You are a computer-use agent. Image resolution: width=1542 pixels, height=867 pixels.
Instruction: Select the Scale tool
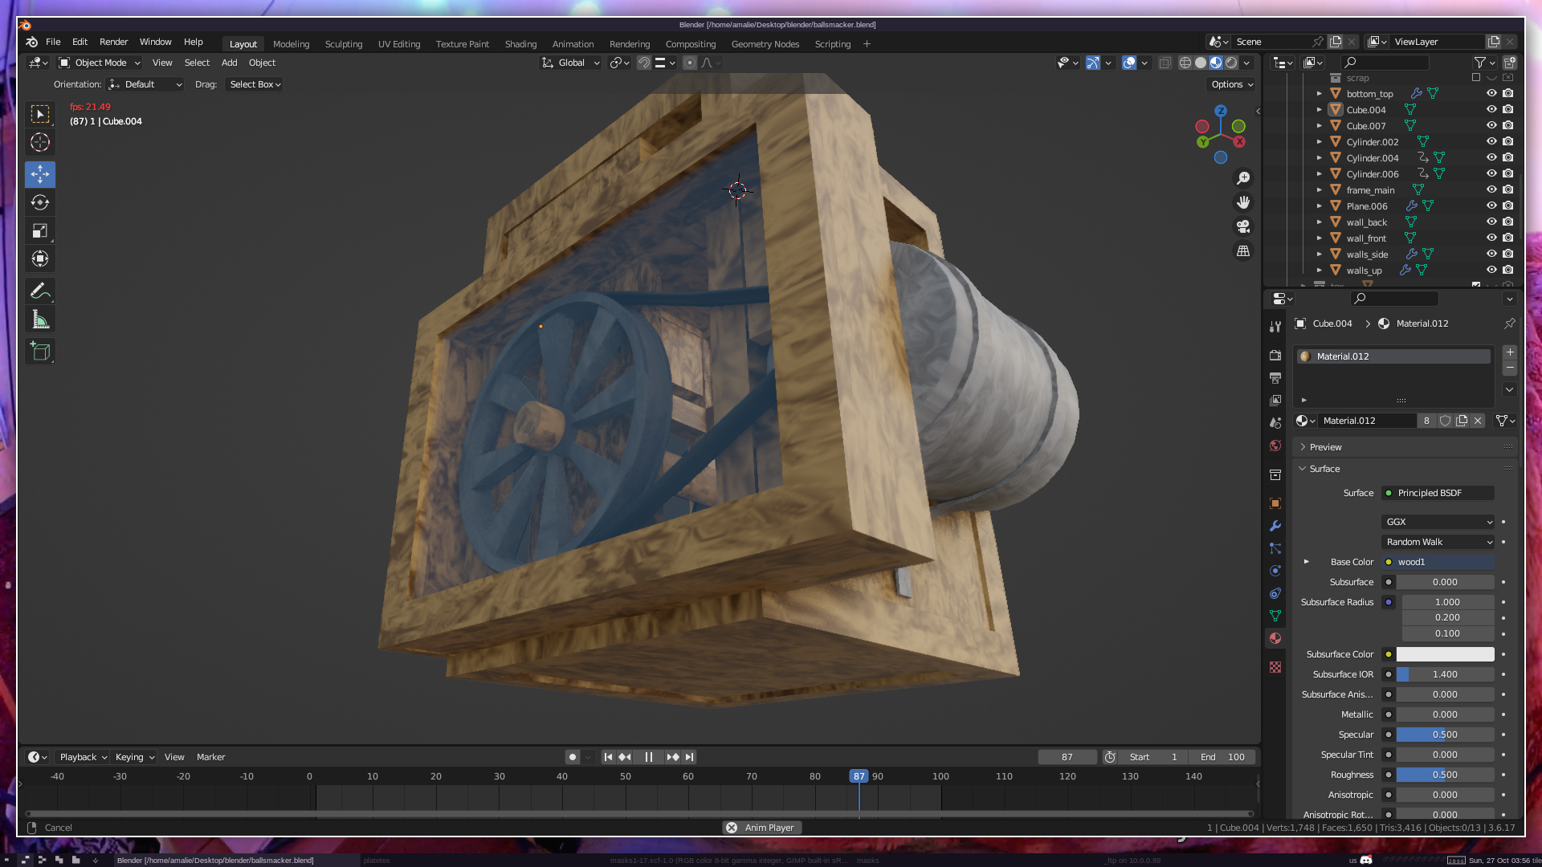pyautogui.click(x=40, y=231)
